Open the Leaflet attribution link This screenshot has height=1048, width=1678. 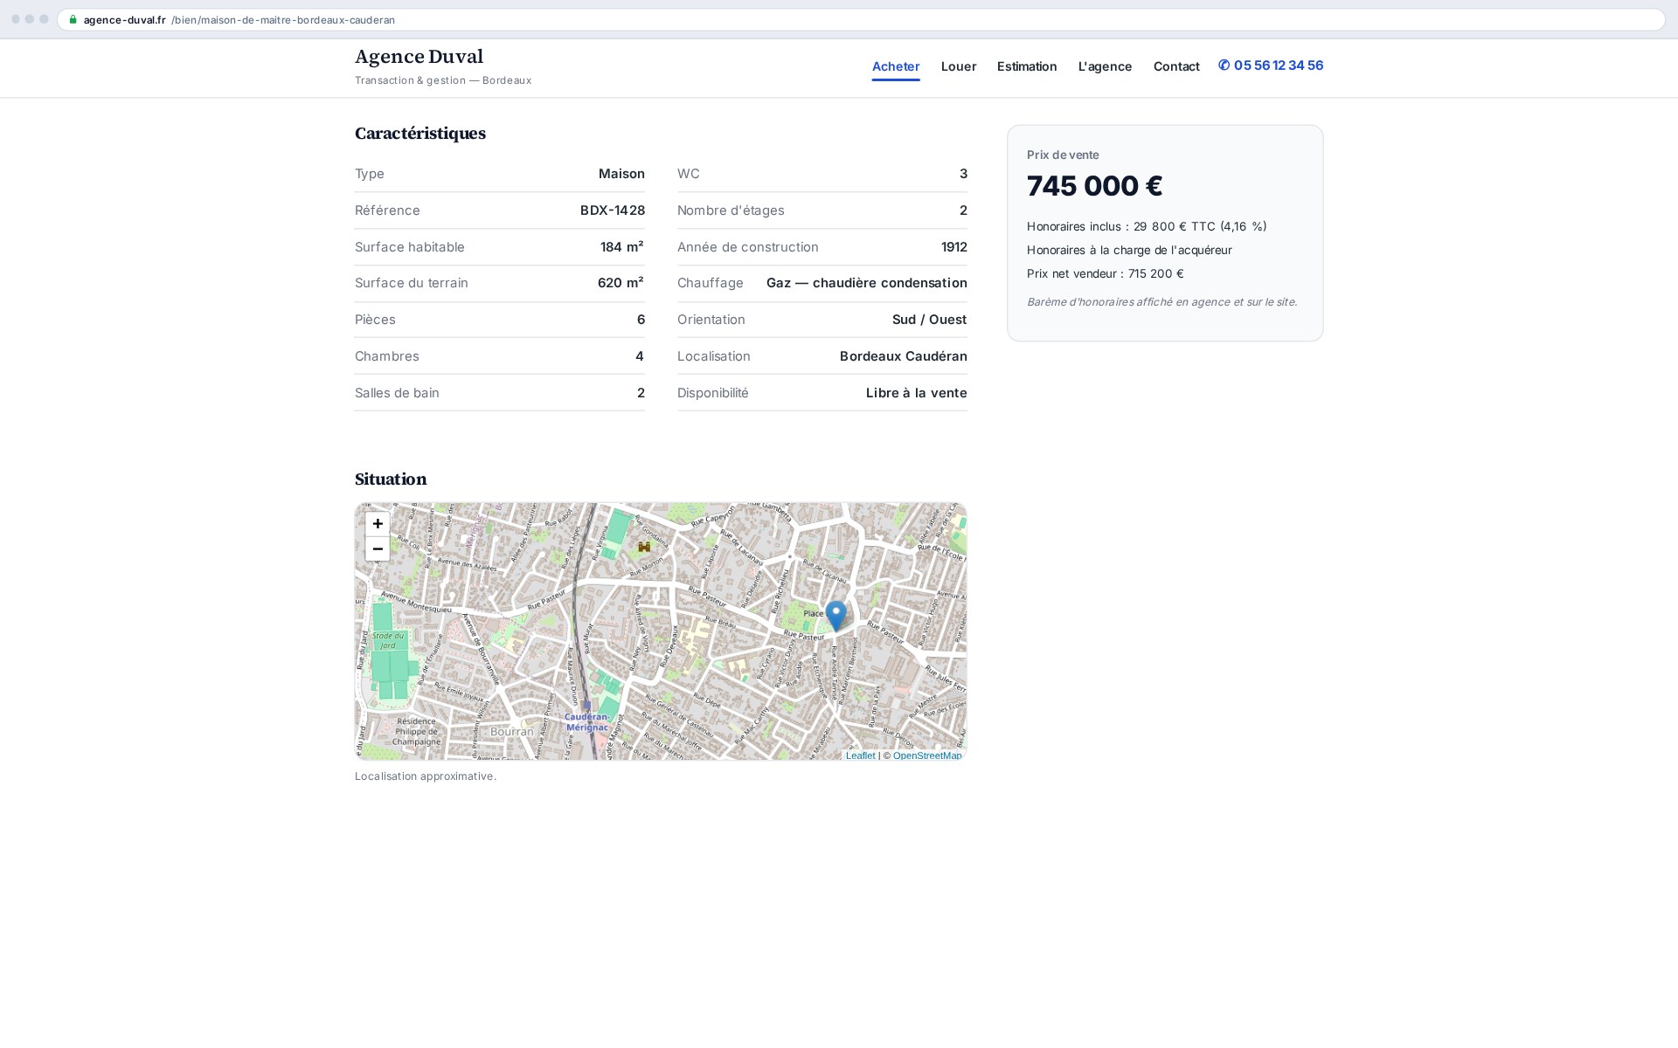[860, 755]
